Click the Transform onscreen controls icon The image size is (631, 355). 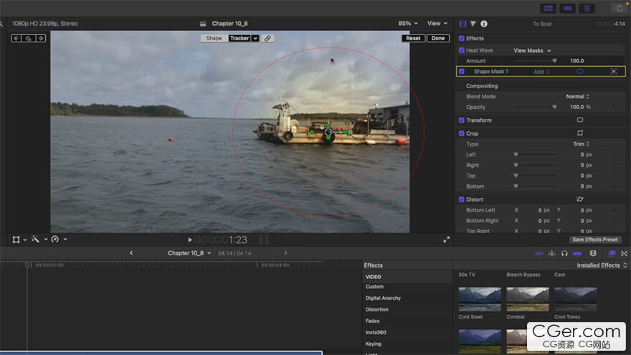pos(580,120)
